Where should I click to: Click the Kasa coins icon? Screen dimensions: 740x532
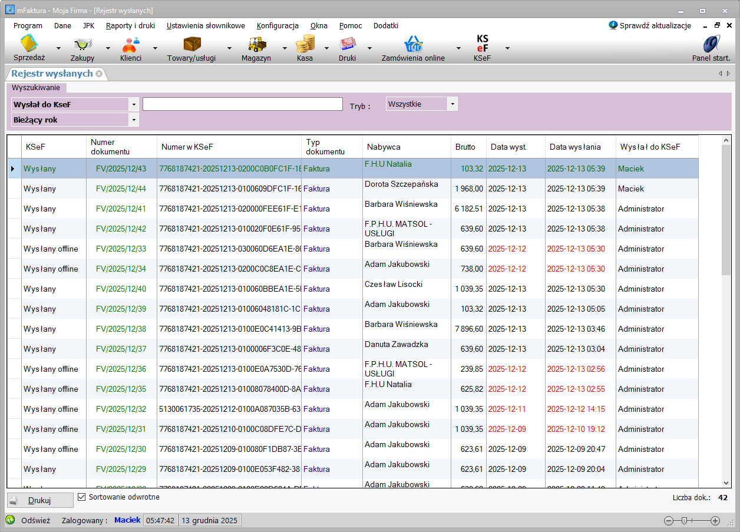(x=305, y=44)
